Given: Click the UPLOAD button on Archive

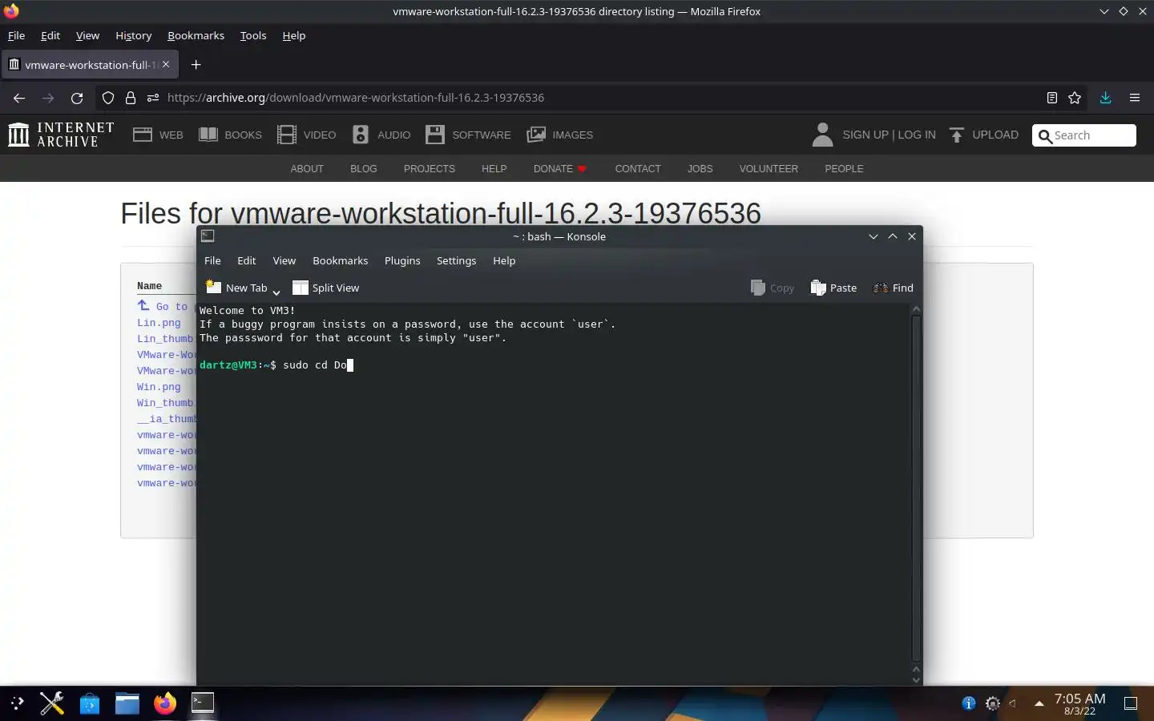Looking at the screenshot, I should click(x=984, y=135).
